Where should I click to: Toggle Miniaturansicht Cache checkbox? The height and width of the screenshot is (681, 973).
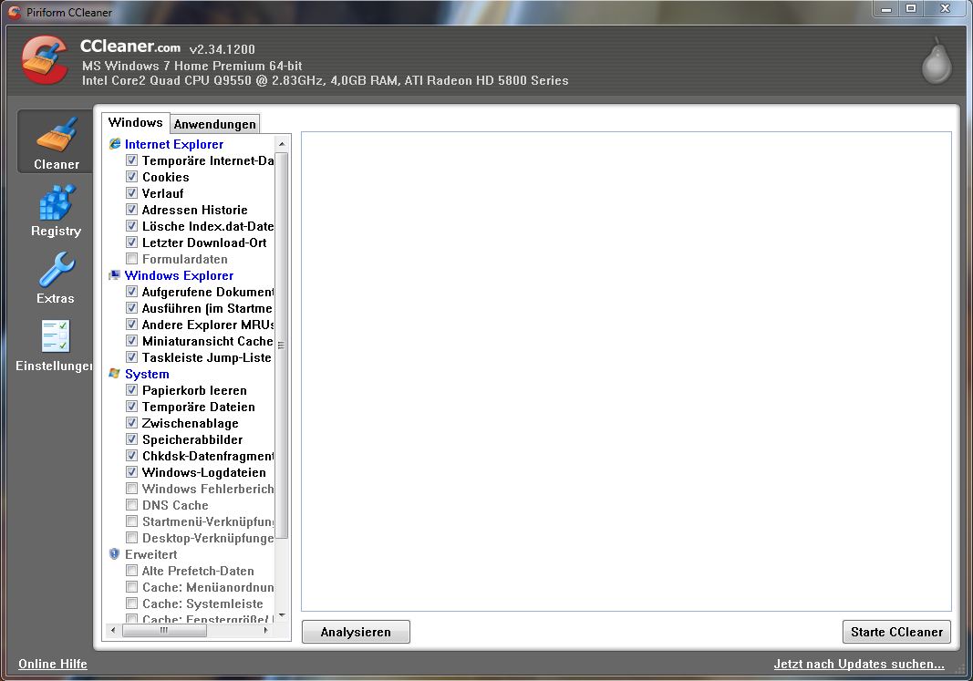[131, 341]
